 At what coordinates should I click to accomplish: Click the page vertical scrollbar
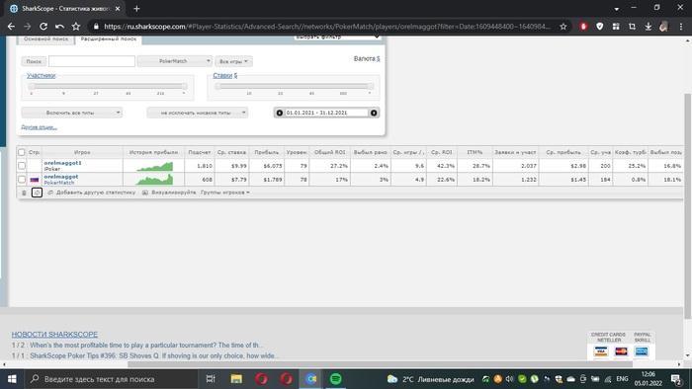coord(688,206)
